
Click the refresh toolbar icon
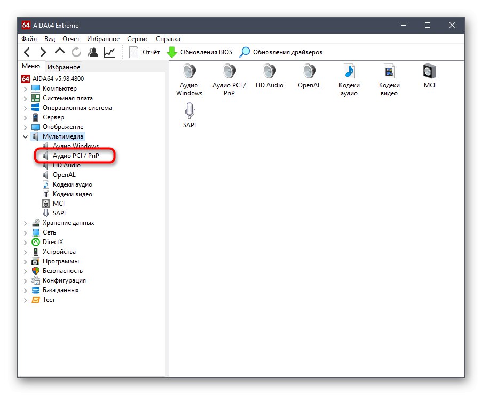(76, 52)
